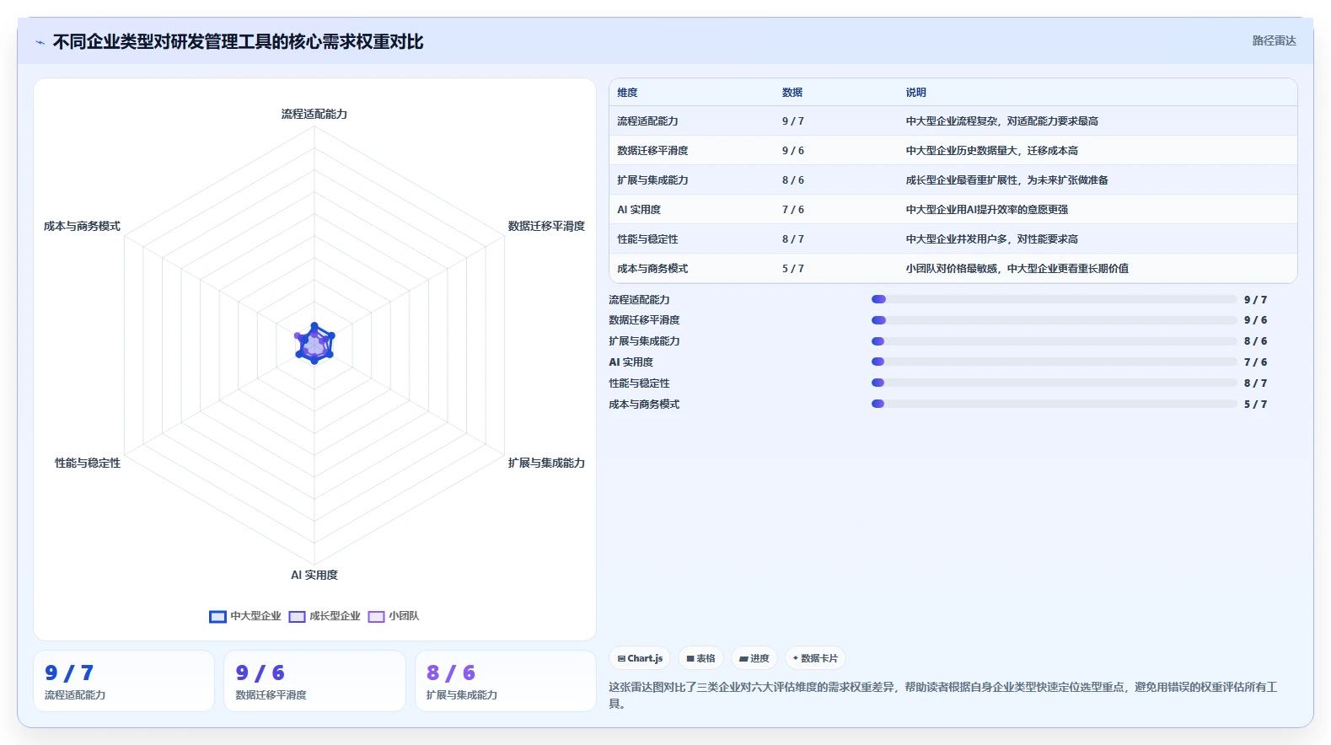Click the 成本与商务模式 progress bar
This screenshot has width=1331, height=745.
[1054, 404]
